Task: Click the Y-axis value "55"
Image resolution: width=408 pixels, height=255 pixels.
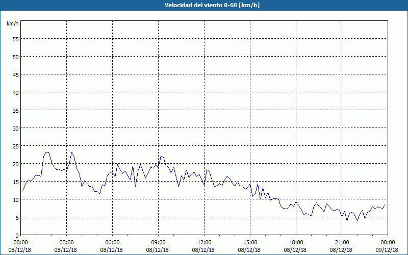Action: point(16,39)
